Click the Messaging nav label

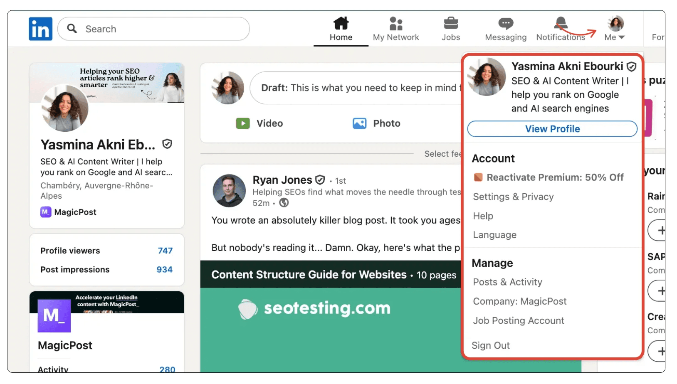pos(506,37)
